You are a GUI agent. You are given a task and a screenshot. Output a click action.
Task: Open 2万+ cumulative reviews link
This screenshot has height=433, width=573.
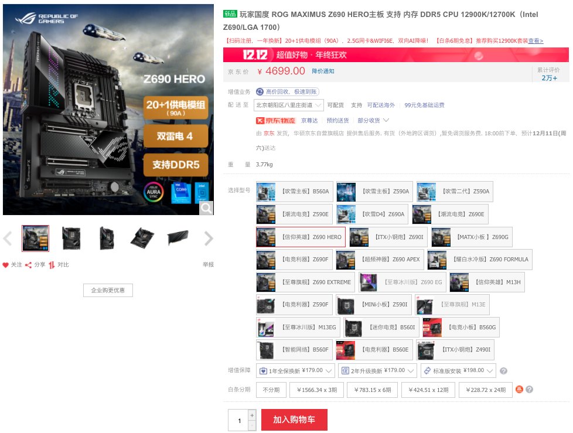(x=549, y=78)
